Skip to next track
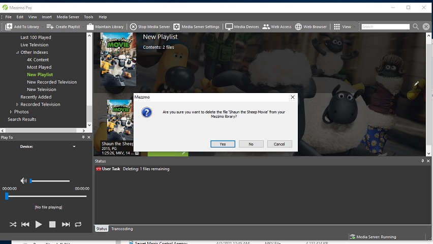 pyautogui.click(x=66, y=224)
